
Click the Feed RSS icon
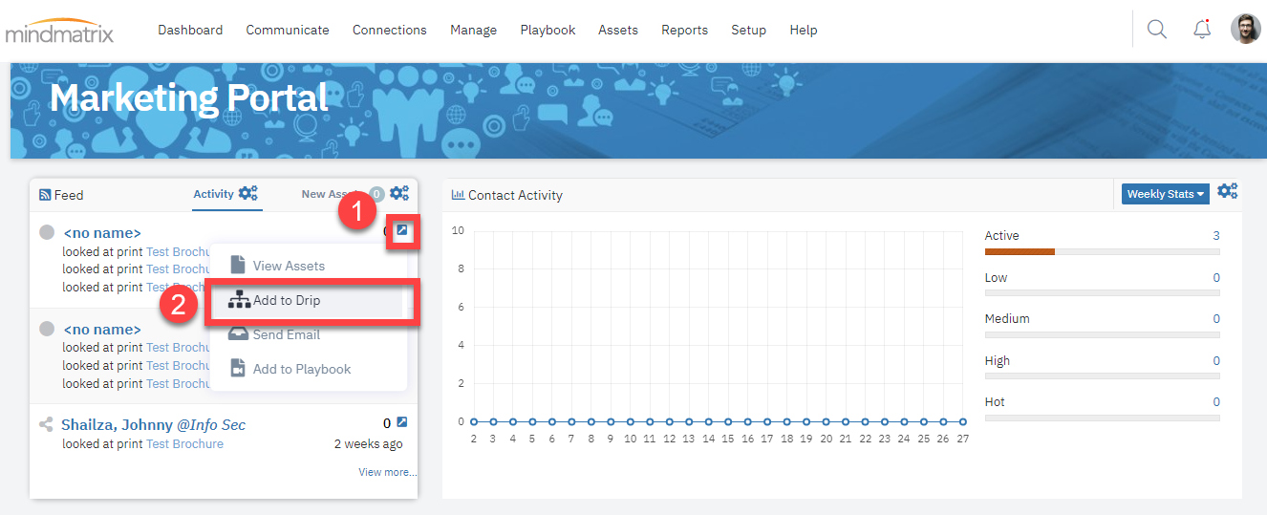45,195
